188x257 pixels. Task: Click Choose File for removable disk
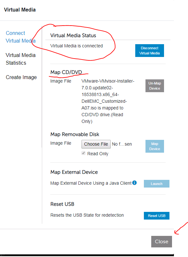[x=96, y=144]
